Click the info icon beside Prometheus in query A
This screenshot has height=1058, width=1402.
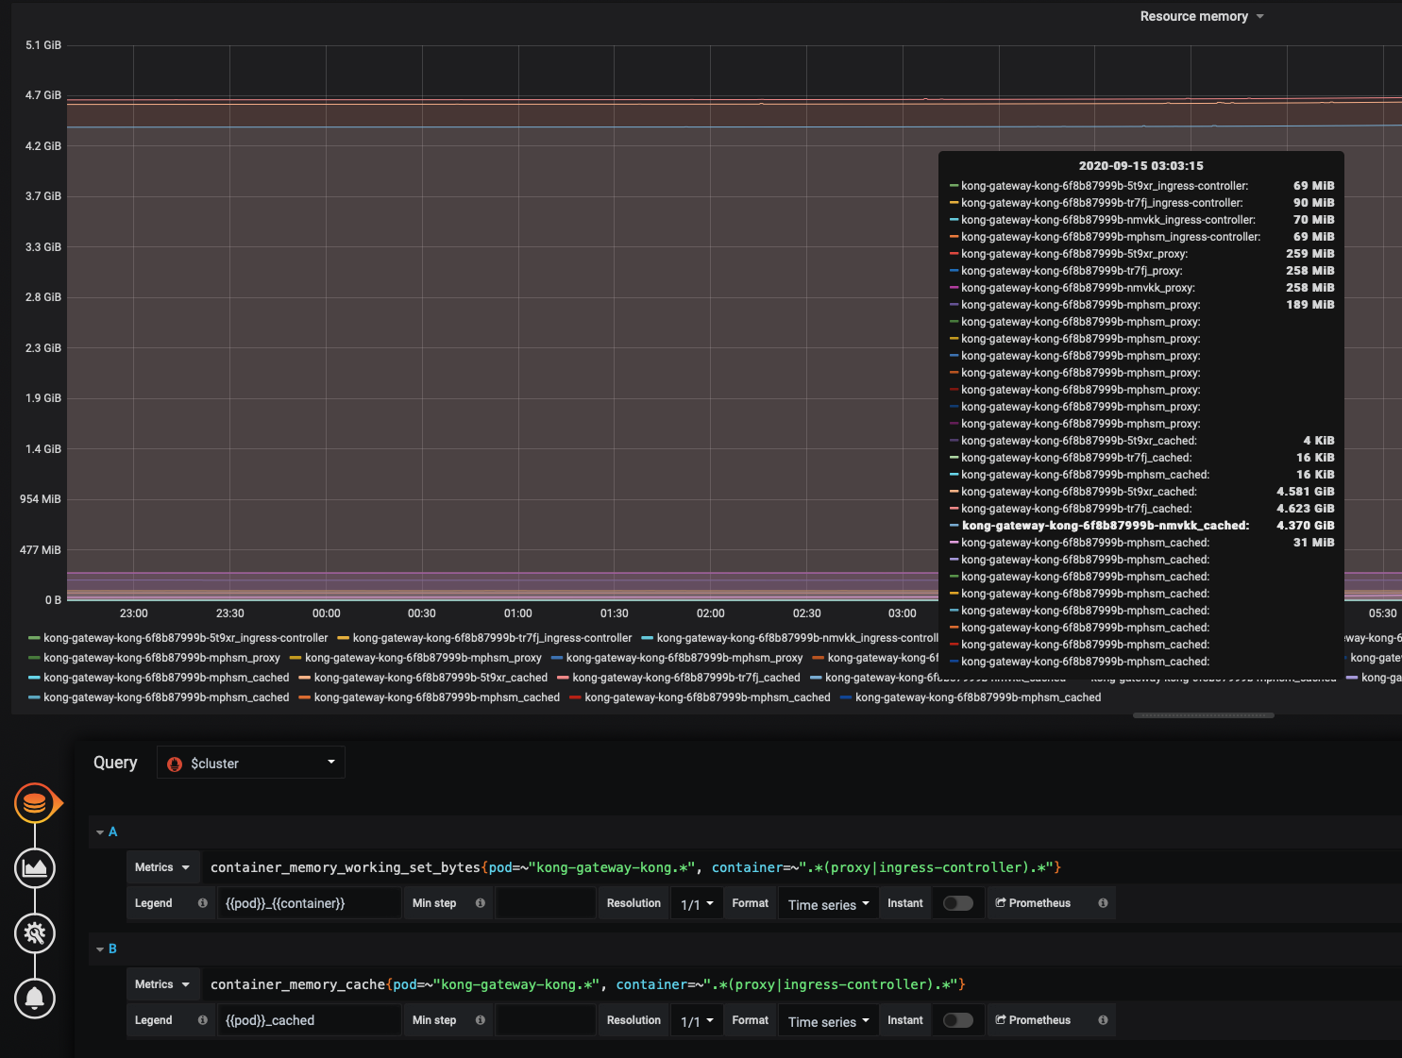(x=1103, y=903)
